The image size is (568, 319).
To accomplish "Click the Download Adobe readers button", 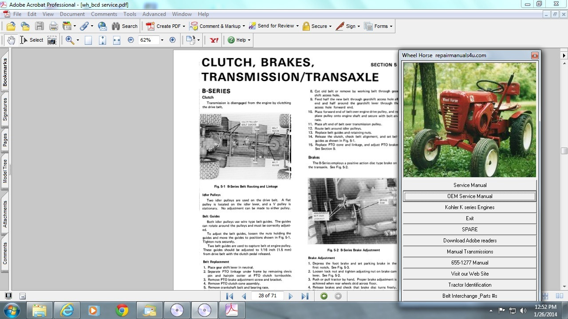I will [470, 241].
